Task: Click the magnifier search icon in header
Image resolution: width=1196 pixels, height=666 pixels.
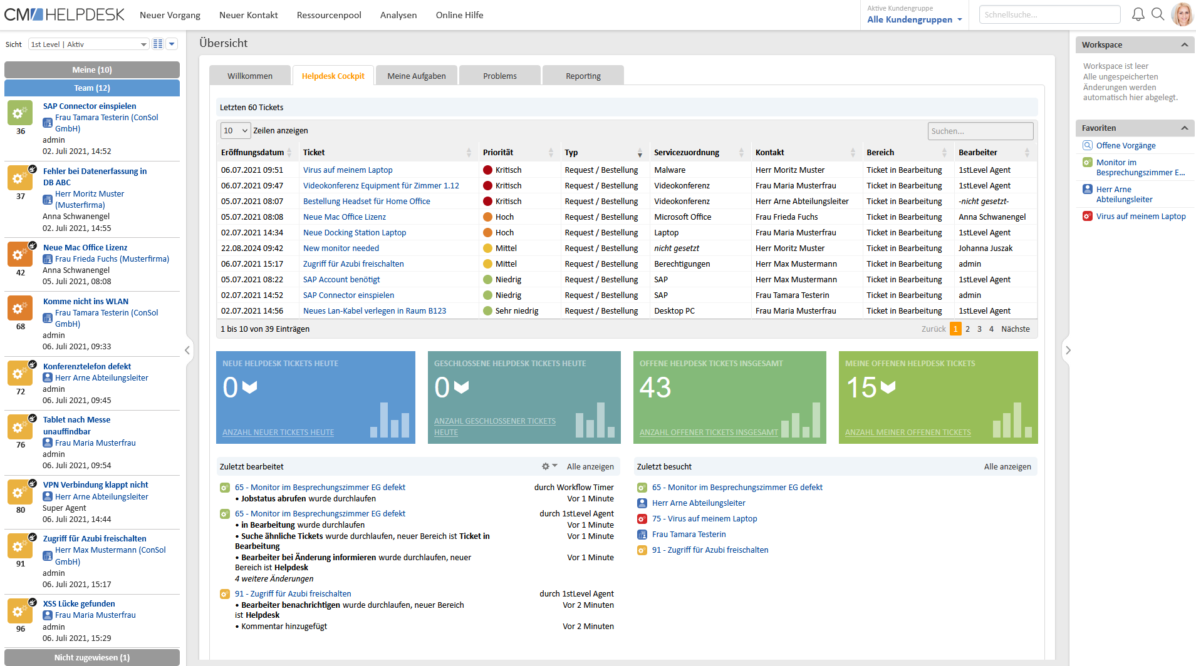Action: (1158, 14)
